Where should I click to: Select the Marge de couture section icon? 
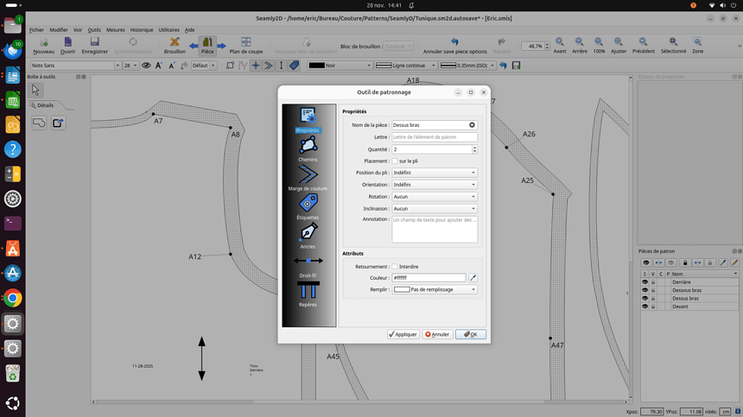(x=308, y=175)
